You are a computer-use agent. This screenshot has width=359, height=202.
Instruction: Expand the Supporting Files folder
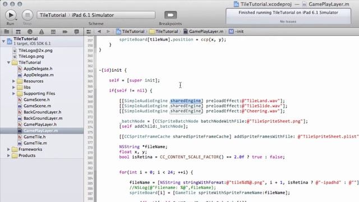[x=13, y=94]
